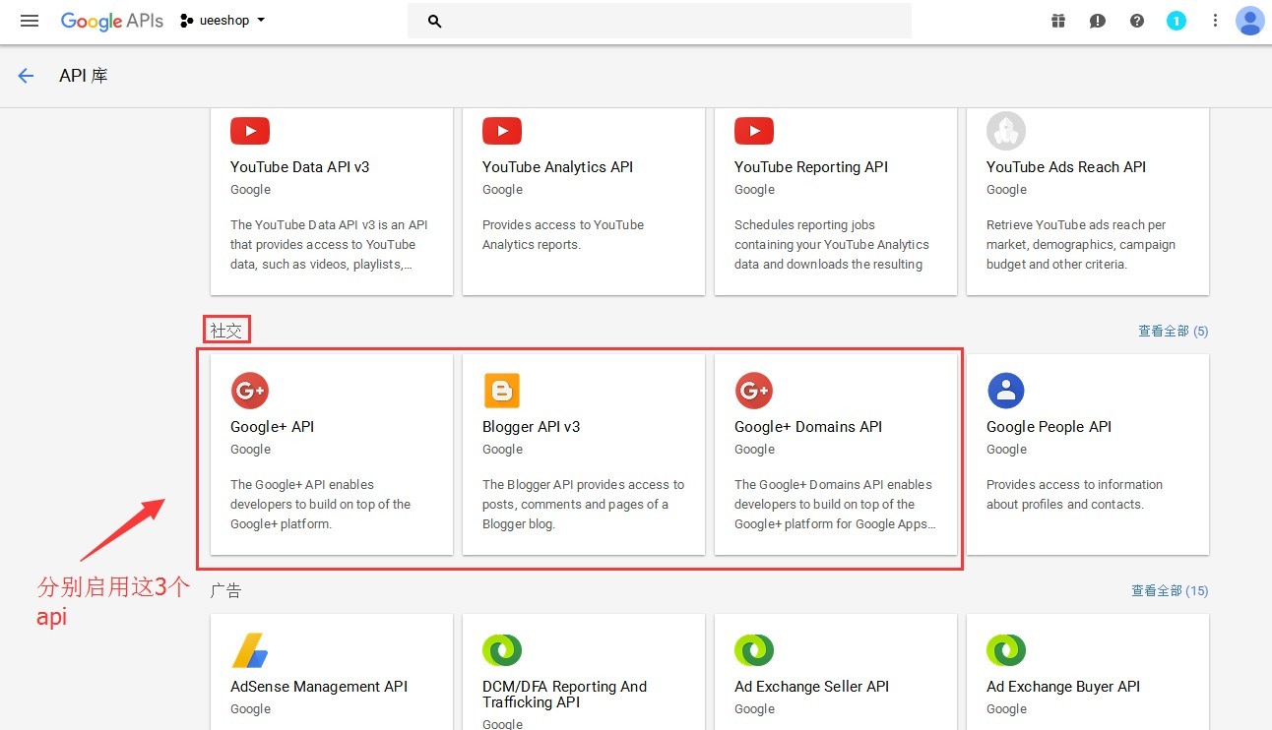Open the hamburger navigation menu
This screenshot has height=730, width=1272.
tap(30, 21)
